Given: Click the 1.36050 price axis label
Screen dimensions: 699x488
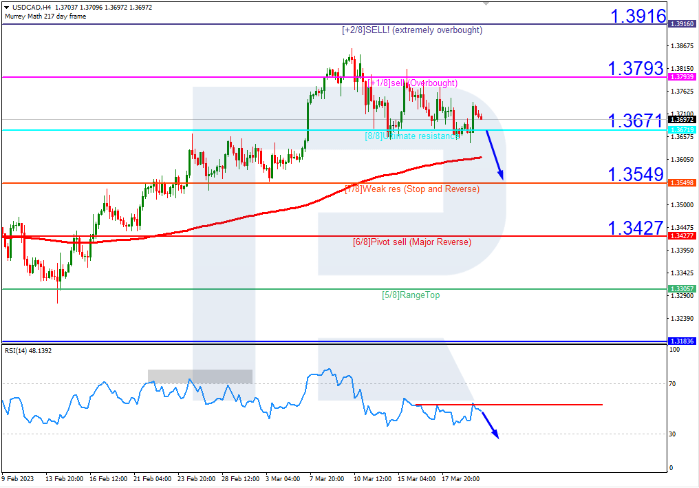Looking at the screenshot, I should pos(682,159).
